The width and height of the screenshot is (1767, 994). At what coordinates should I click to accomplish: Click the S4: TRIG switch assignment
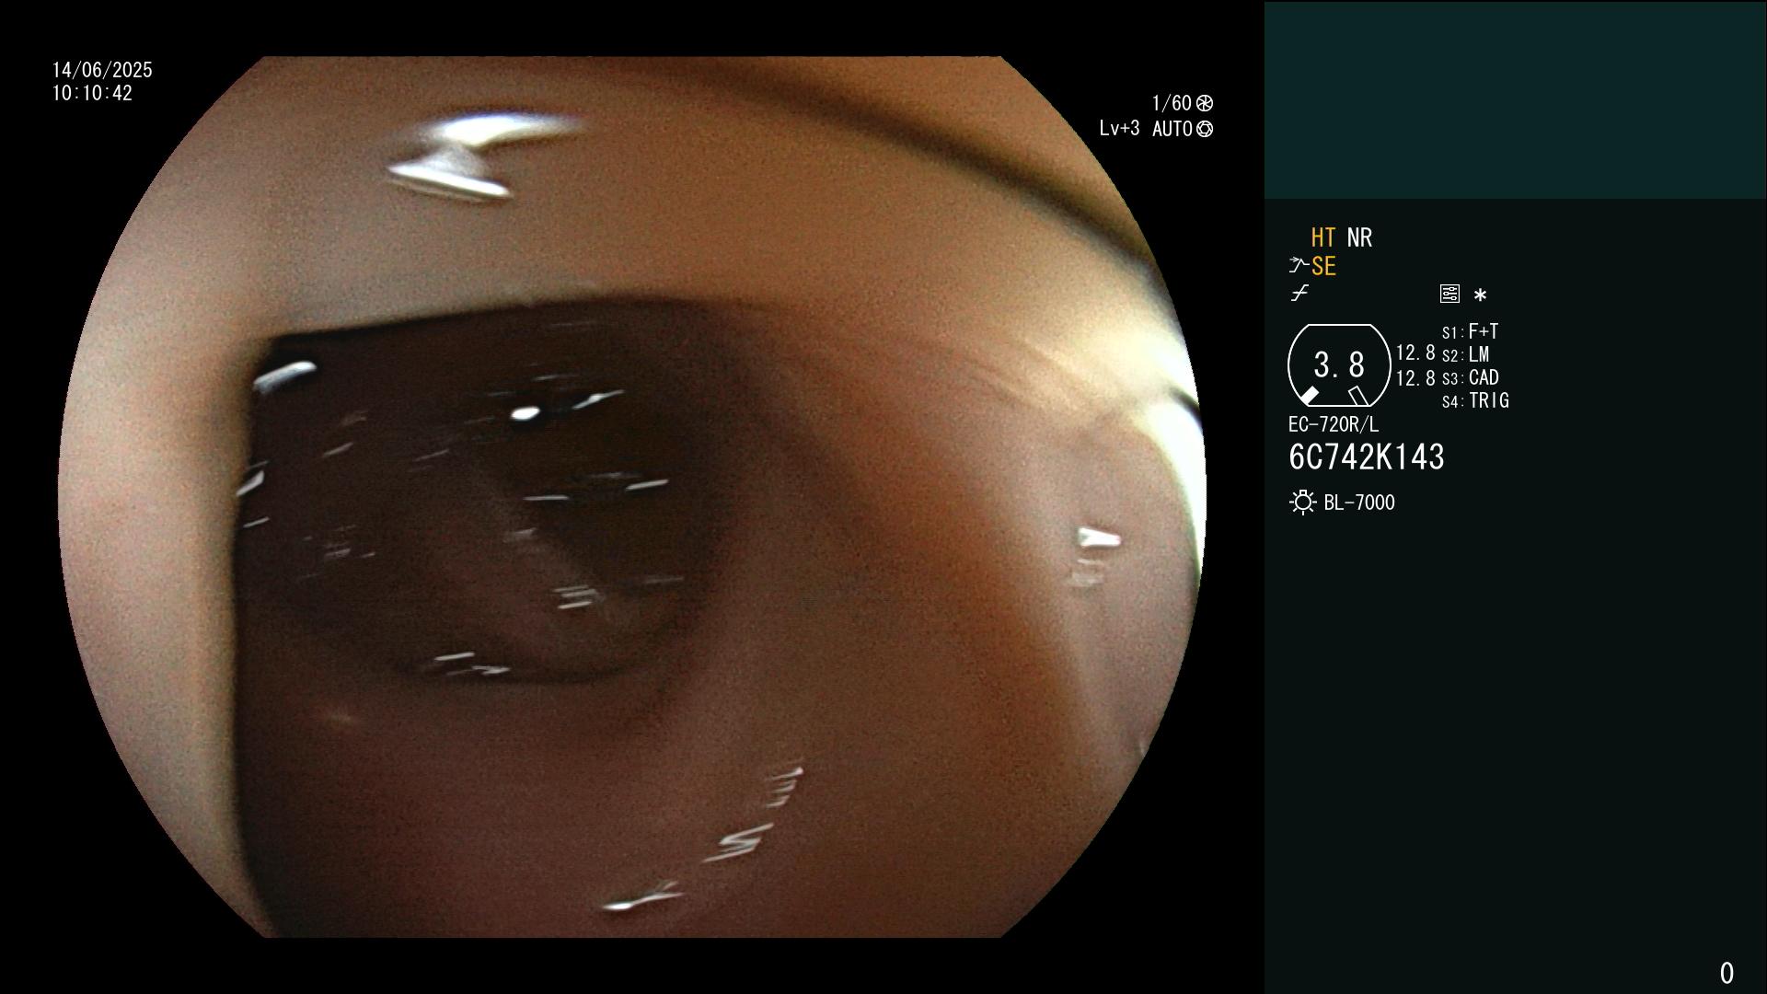[x=1475, y=400]
